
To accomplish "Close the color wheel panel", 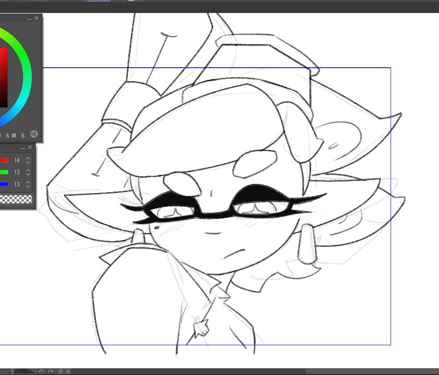I will (x=37, y=18).
